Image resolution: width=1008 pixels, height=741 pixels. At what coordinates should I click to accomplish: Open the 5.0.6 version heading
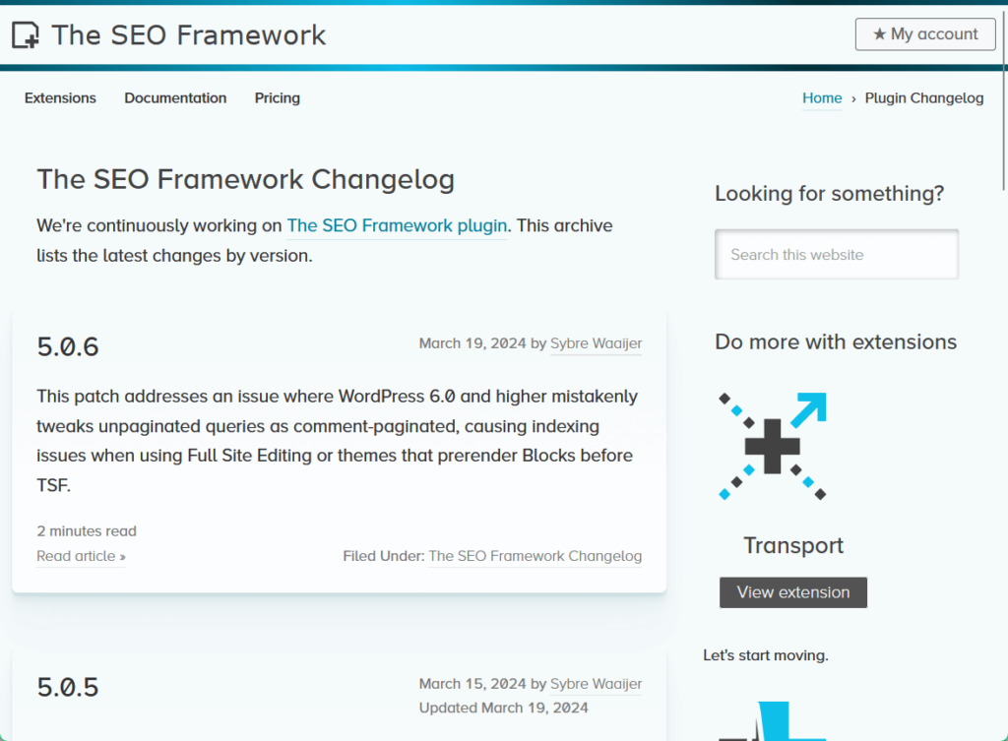[68, 346]
